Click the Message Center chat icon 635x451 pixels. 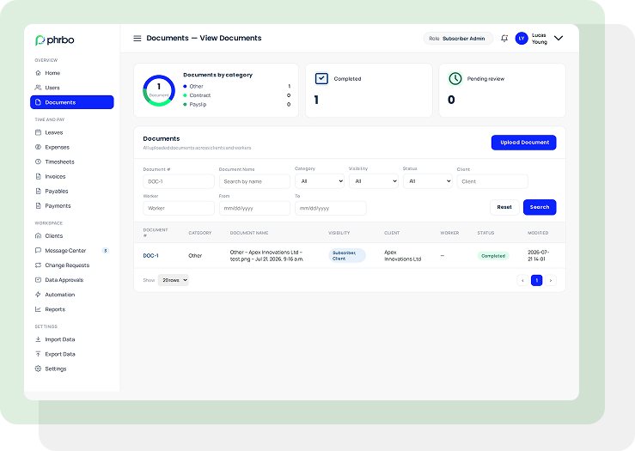38,250
